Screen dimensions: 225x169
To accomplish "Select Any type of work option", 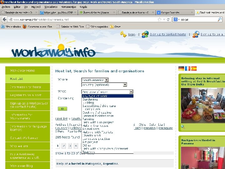I will click(x=107, y=96).
